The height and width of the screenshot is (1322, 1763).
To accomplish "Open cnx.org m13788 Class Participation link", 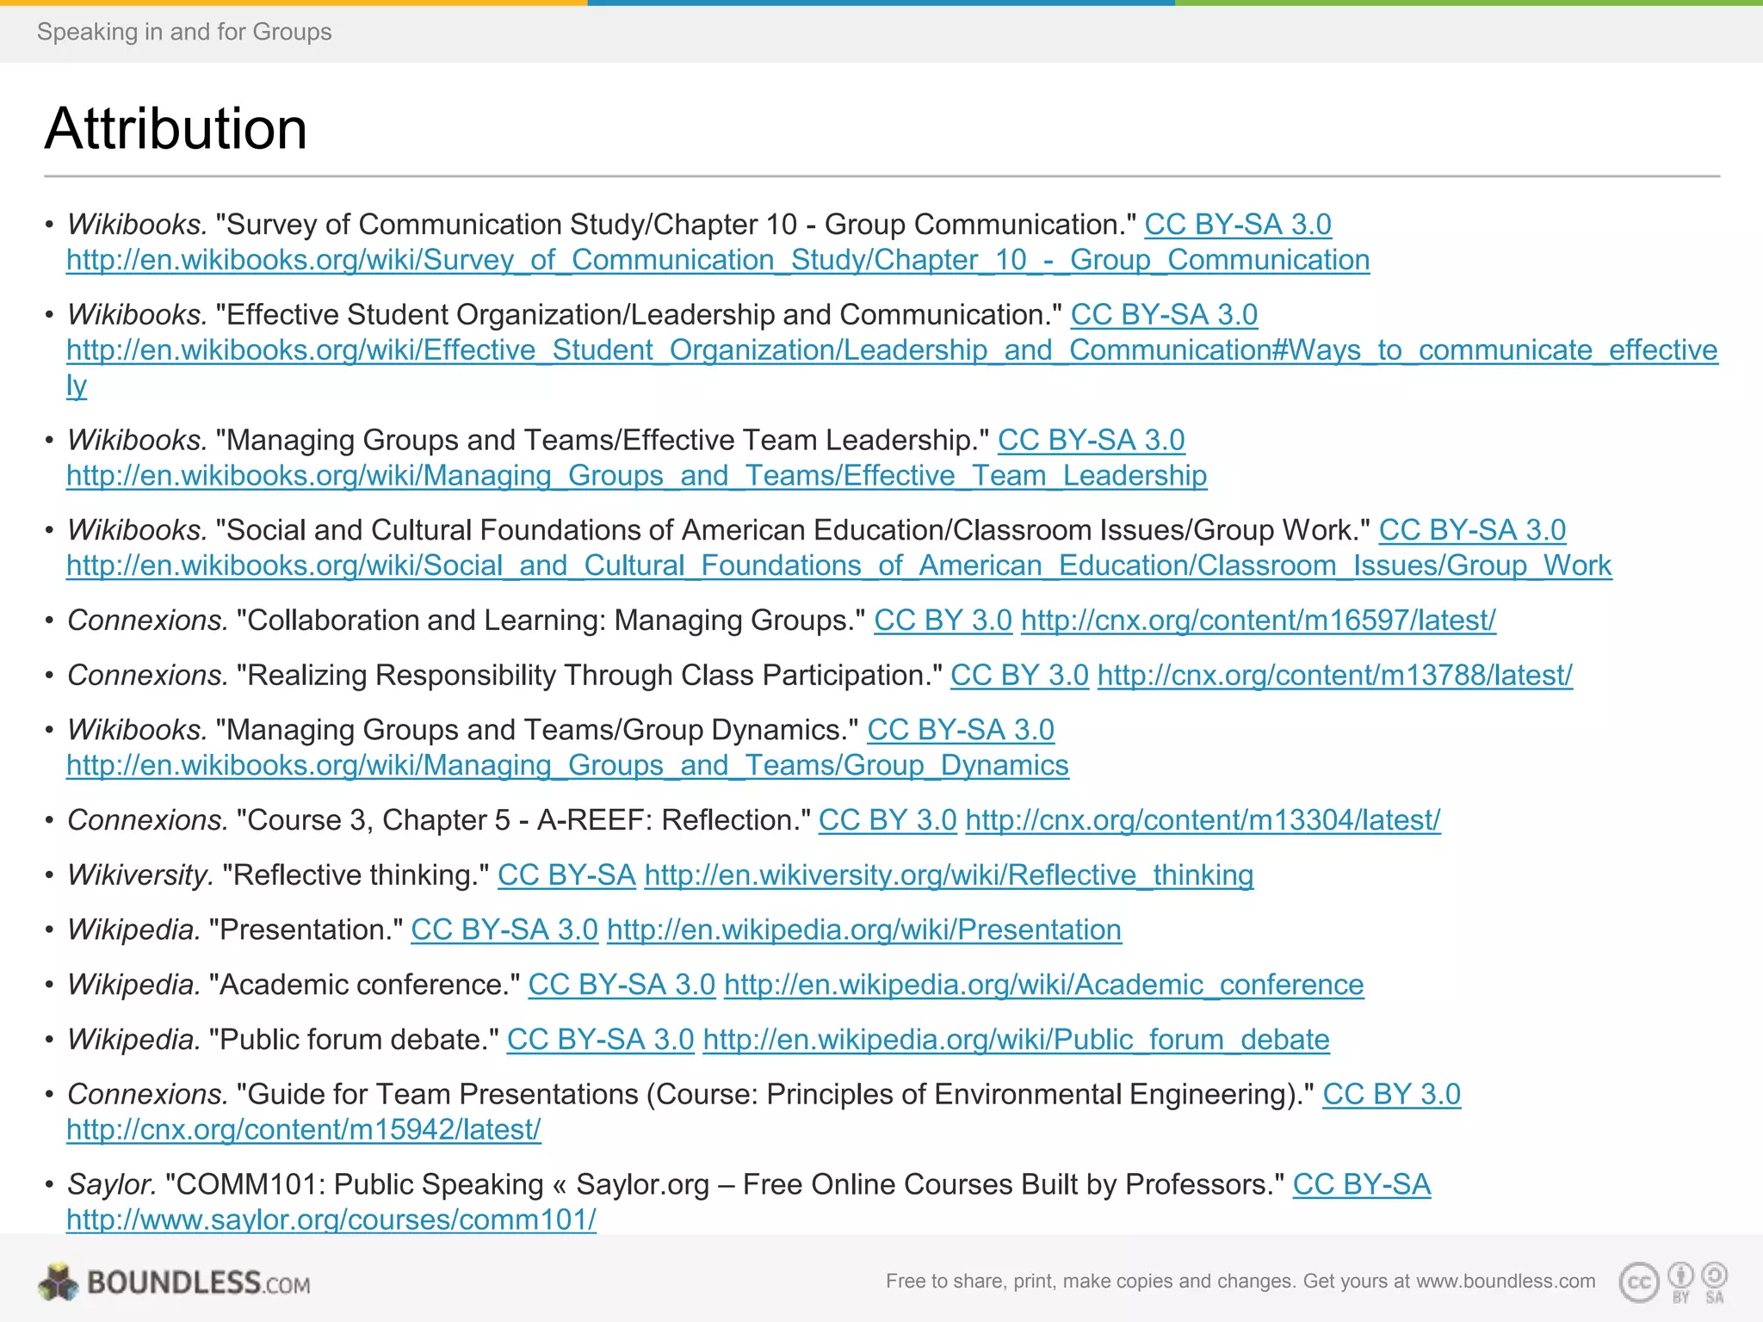I will tap(1334, 676).
